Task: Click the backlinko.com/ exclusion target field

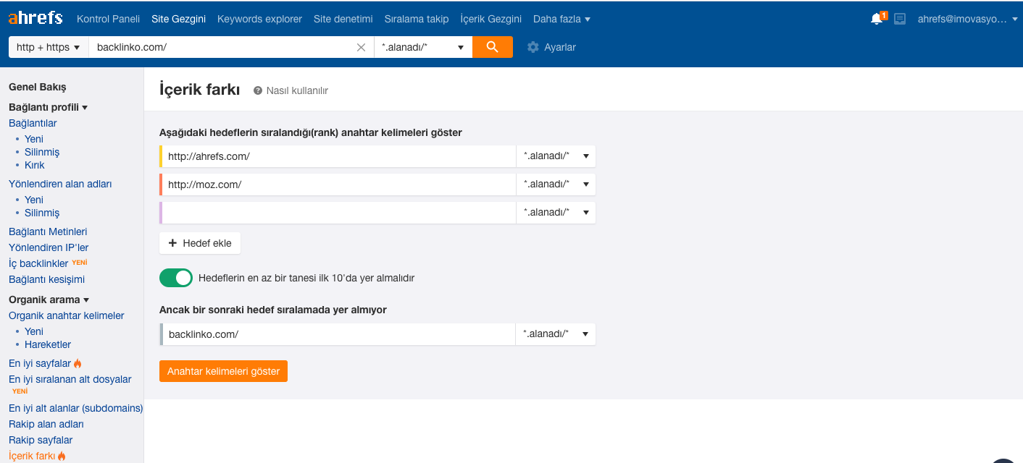Action: [339, 334]
